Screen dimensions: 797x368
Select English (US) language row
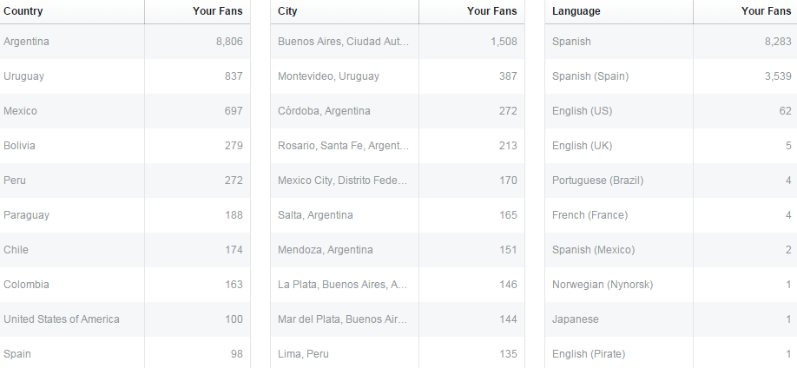click(671, 111)
